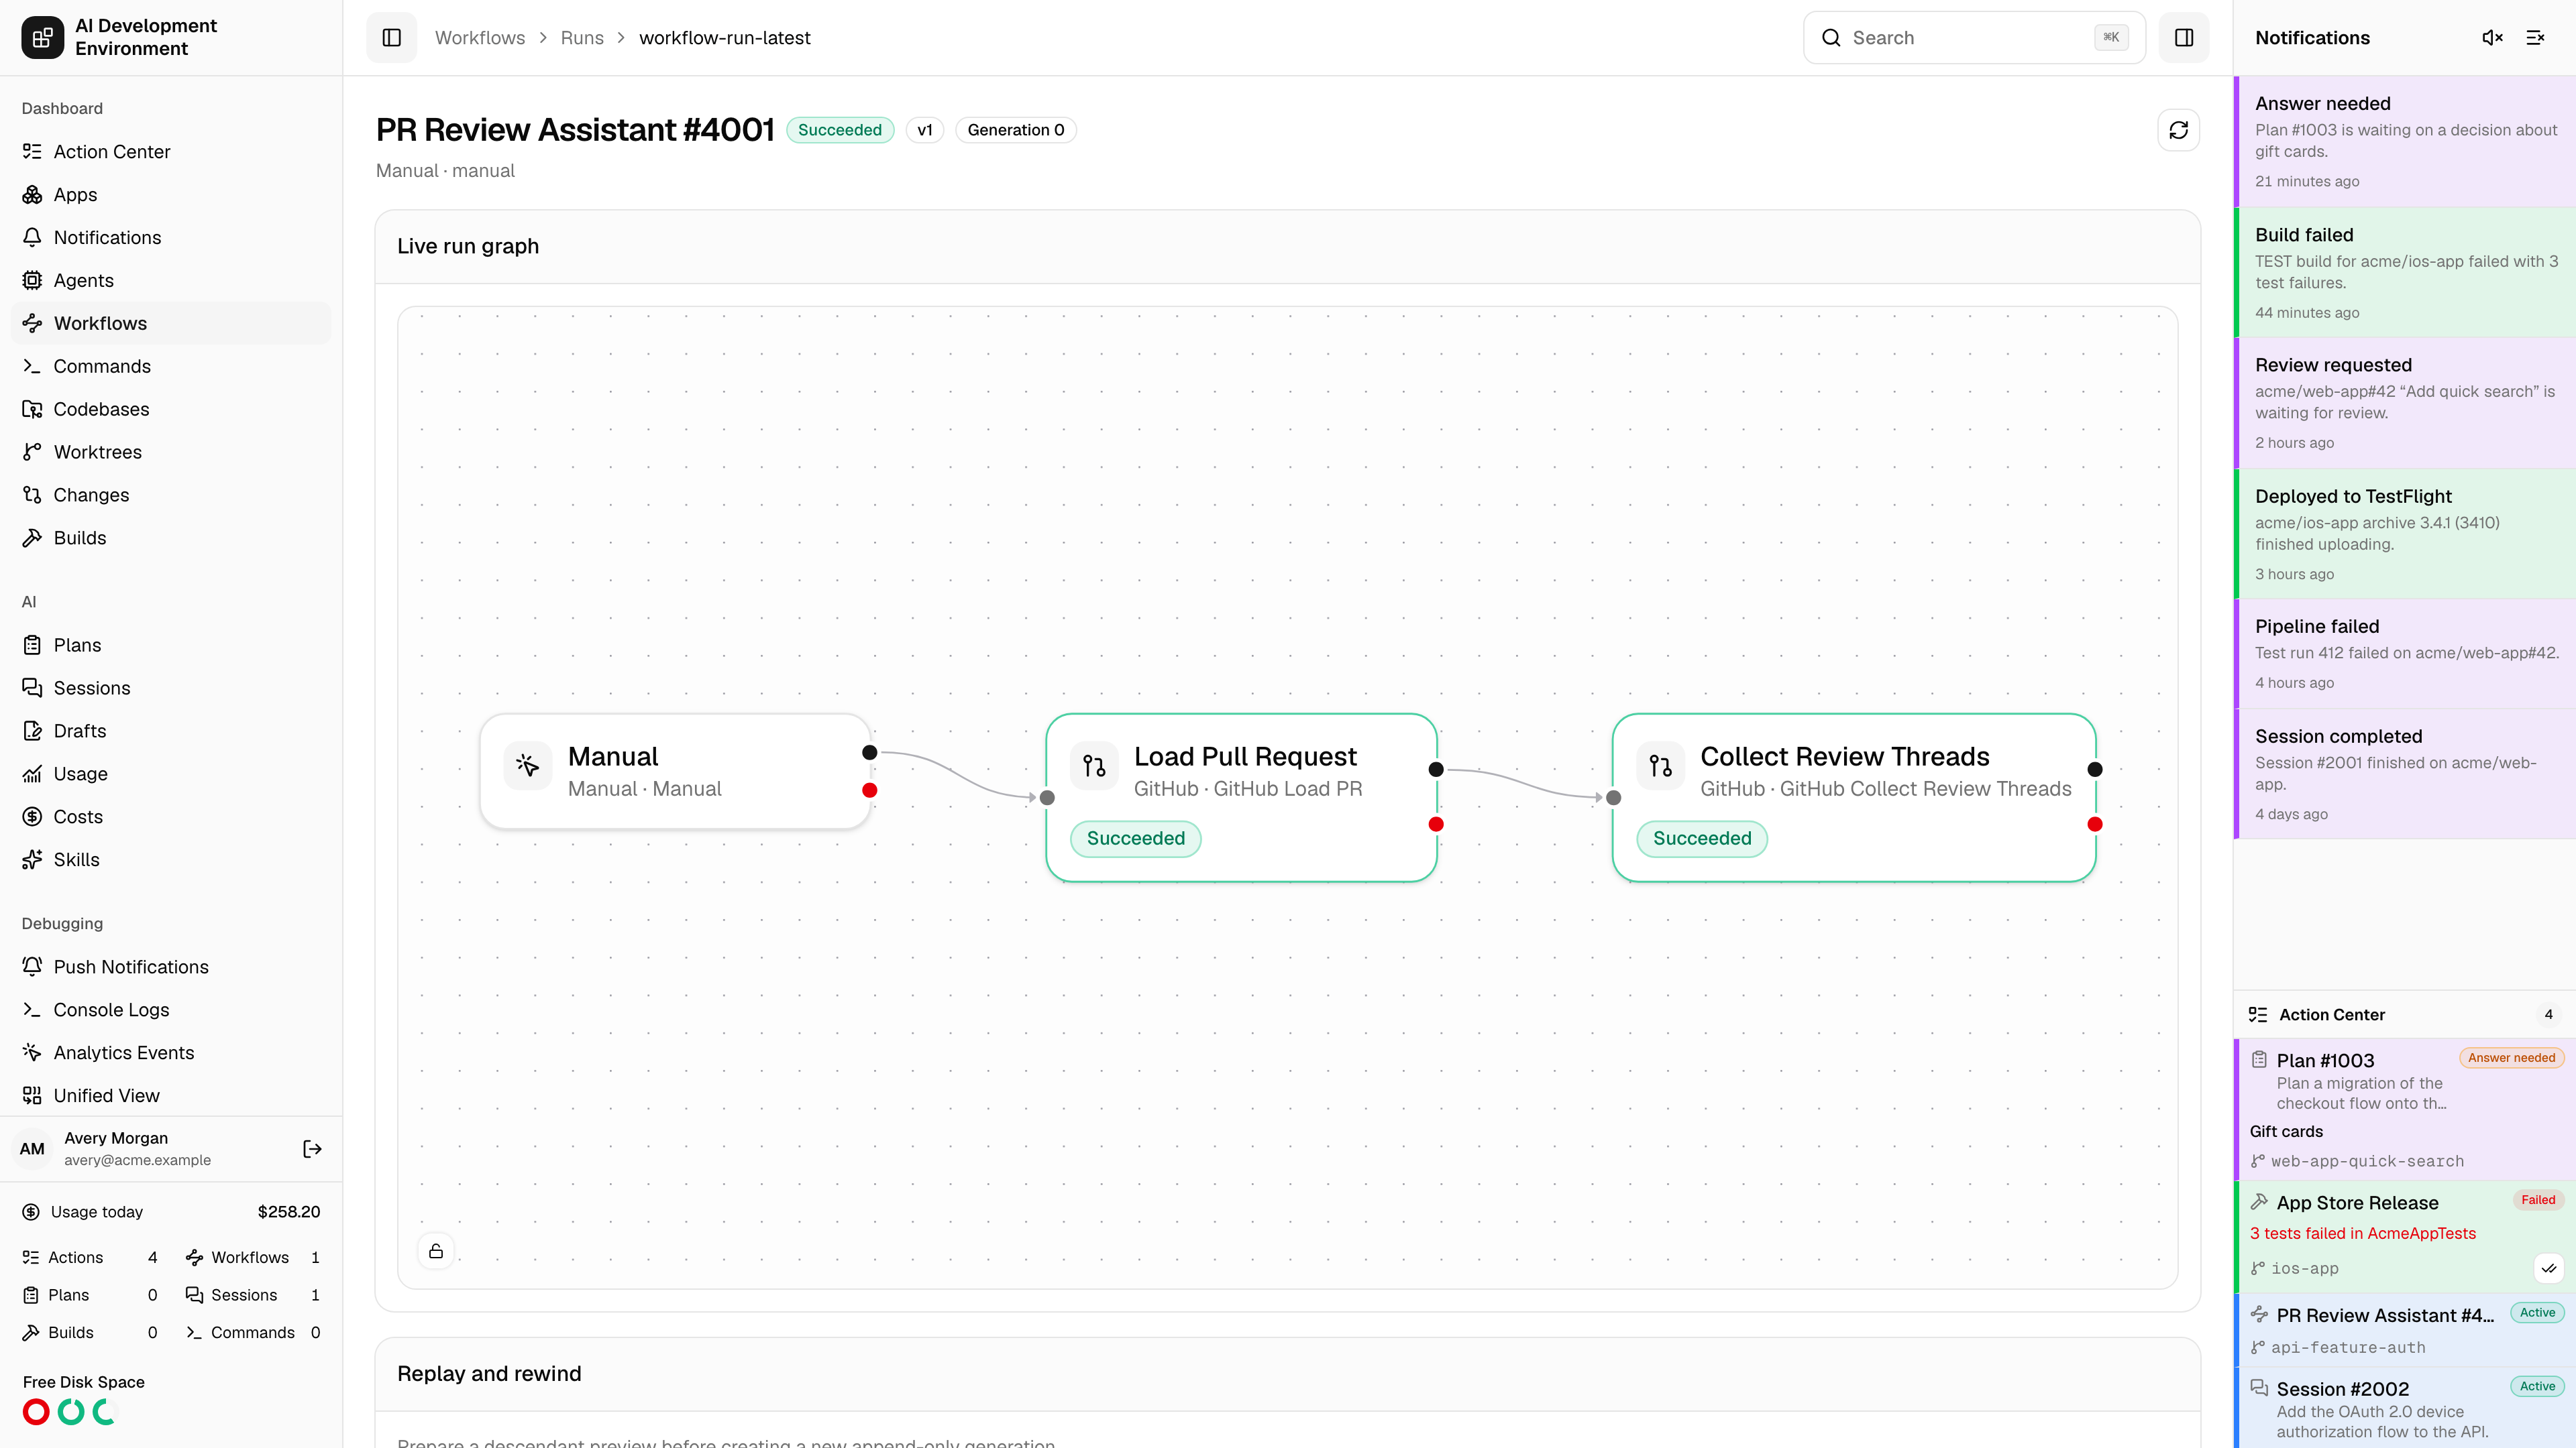
Task: Open Analytics Events page
Action: pos(171,1053)
